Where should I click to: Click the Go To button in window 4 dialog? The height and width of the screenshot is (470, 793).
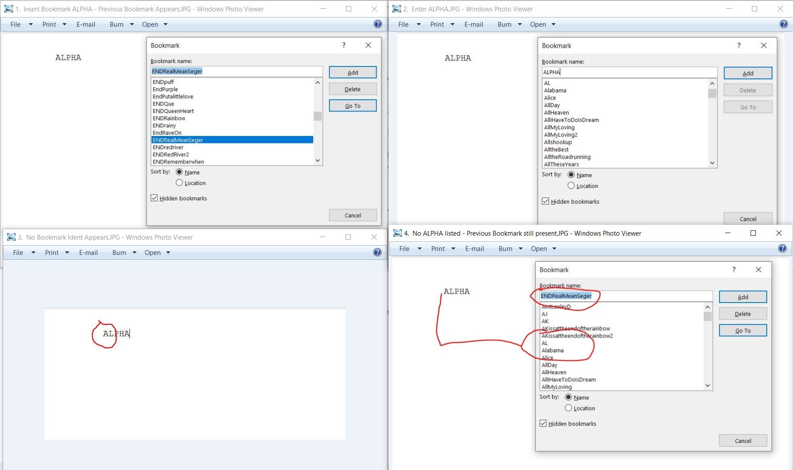click(743, 330)
